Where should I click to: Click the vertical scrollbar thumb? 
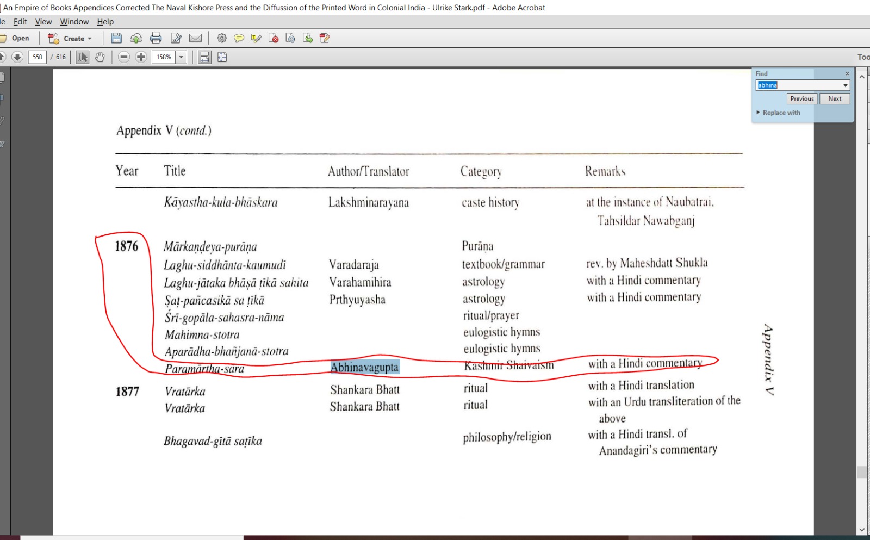(x=862, y=471)
